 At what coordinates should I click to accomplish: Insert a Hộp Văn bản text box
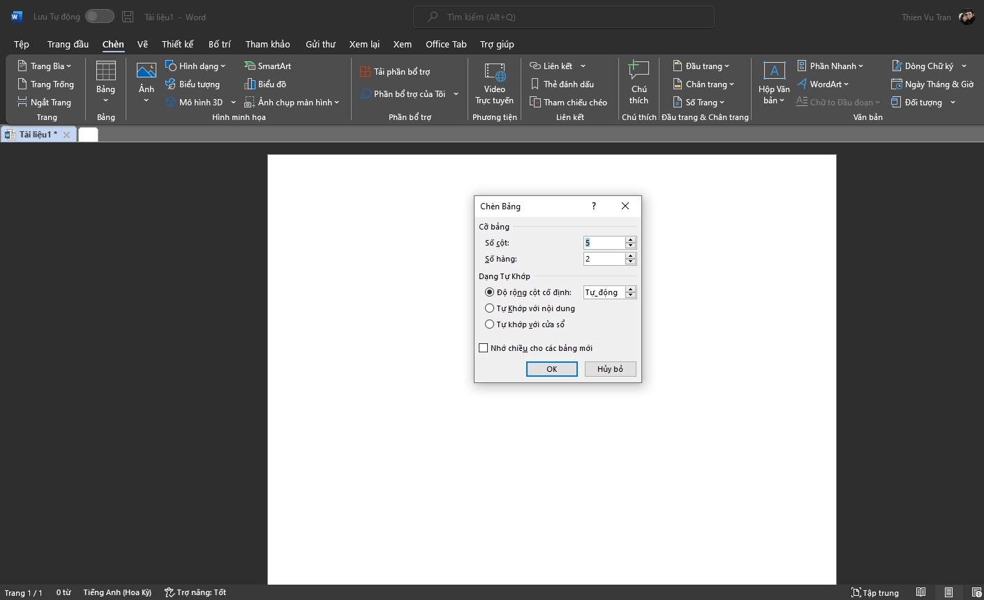(x=774, y=73)
